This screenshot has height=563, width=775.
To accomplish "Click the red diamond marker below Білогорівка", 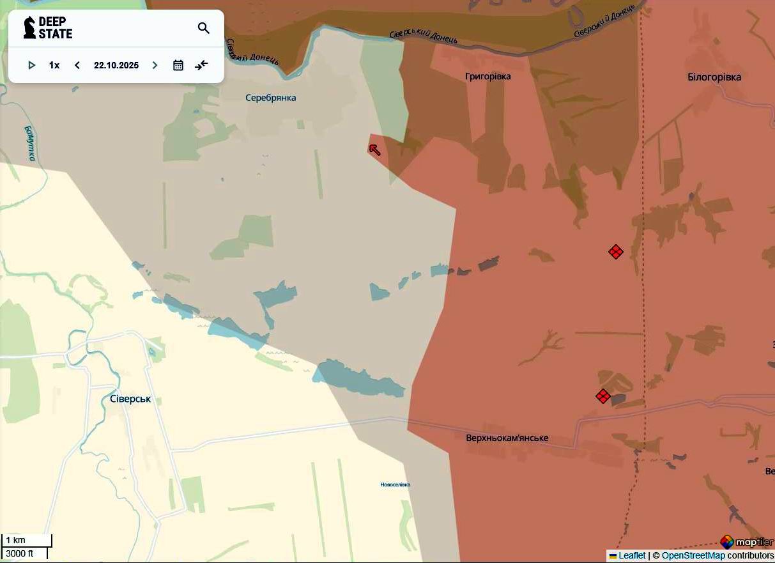I will click(615, 252).
